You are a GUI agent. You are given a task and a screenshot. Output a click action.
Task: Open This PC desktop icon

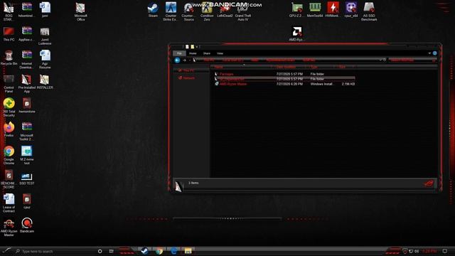point(9,34)
